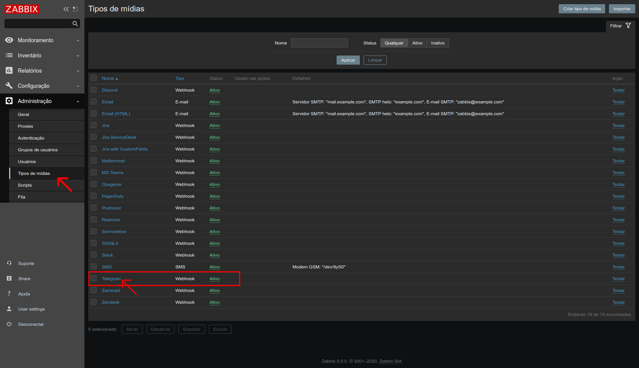Click Ativo status for Discord row
639x368 pixels.
(x=215, y=90)
